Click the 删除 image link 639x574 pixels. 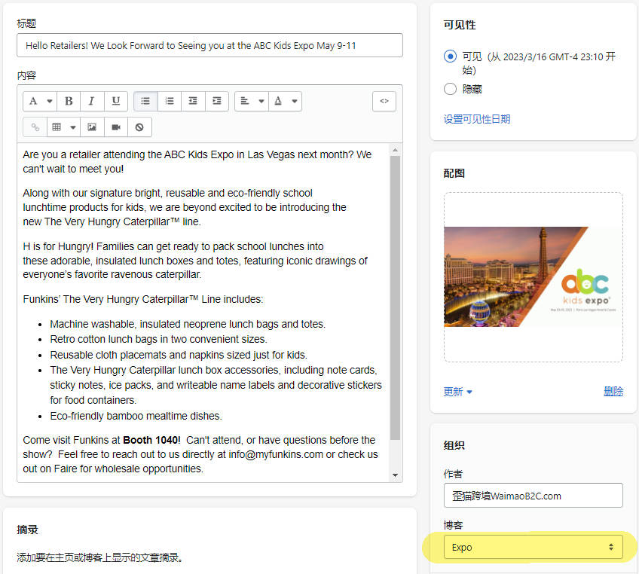pos(613,392)
